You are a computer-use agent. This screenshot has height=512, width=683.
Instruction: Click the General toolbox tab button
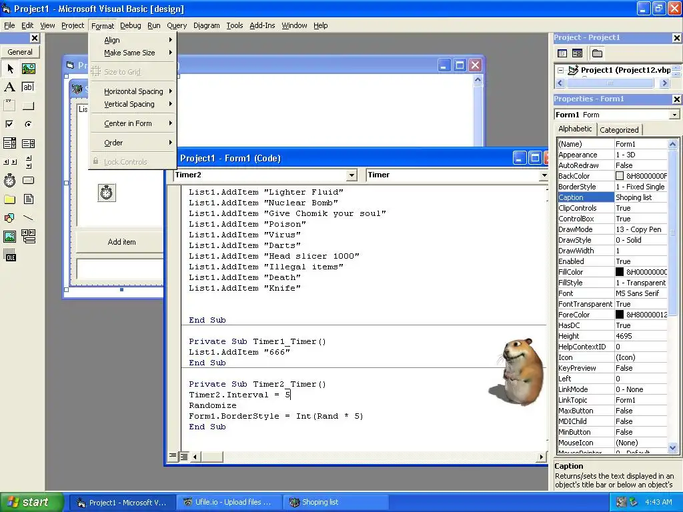coord(20,52)
